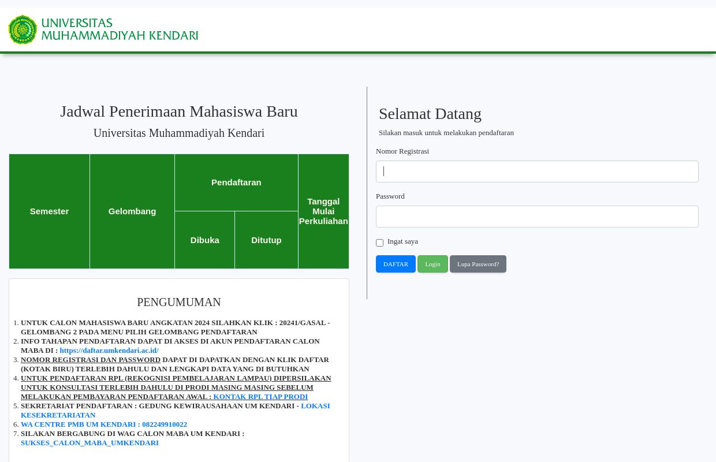Click the Semester table header

coord(49,211)
